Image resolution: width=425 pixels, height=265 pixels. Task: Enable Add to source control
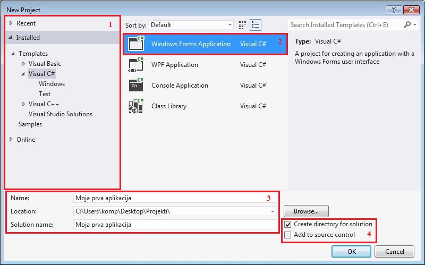tap(288, 235)
